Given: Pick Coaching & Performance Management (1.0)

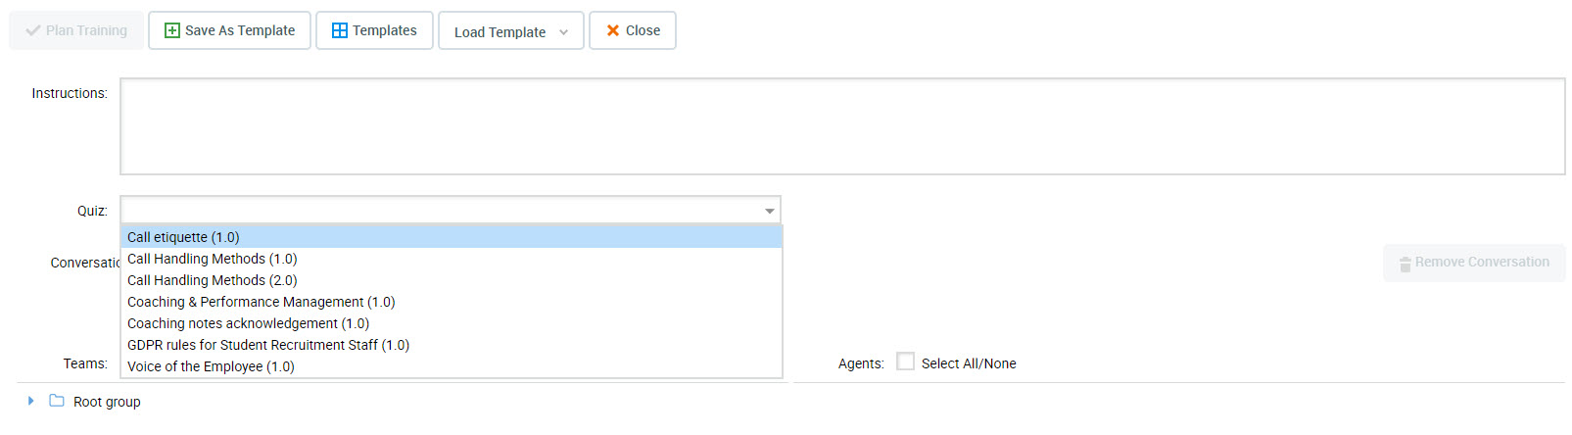Looking at the screenshot, I should point(261,302).
